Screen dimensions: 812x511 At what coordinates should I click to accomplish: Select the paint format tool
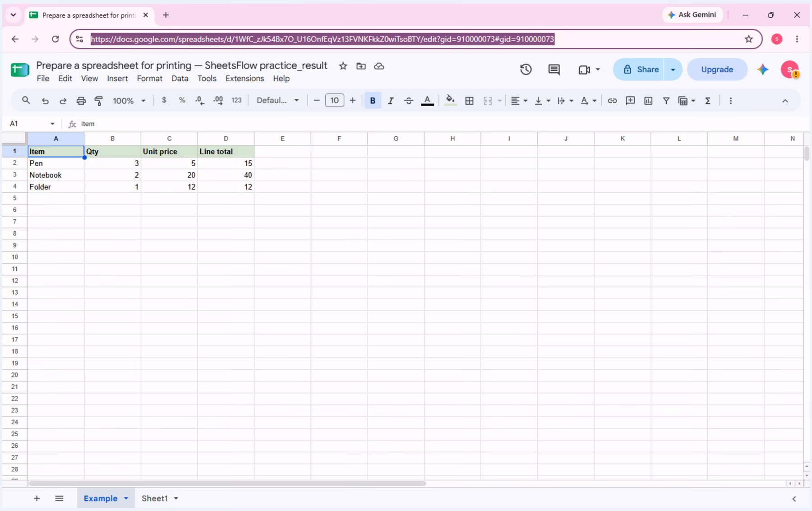(99, 101)
